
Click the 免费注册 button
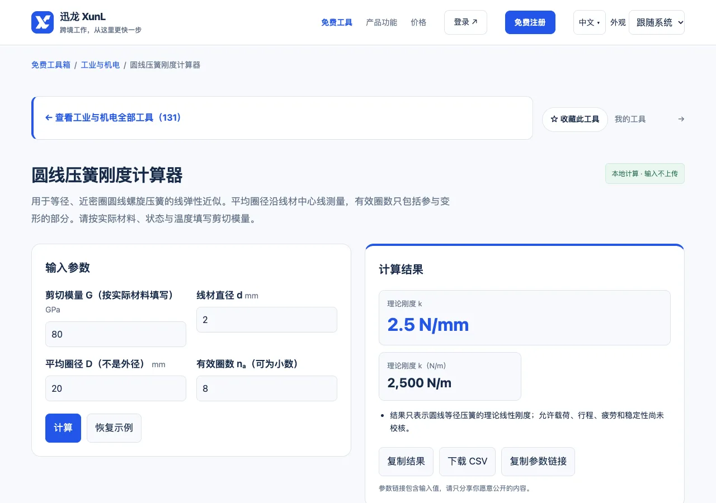click(530, 22)
